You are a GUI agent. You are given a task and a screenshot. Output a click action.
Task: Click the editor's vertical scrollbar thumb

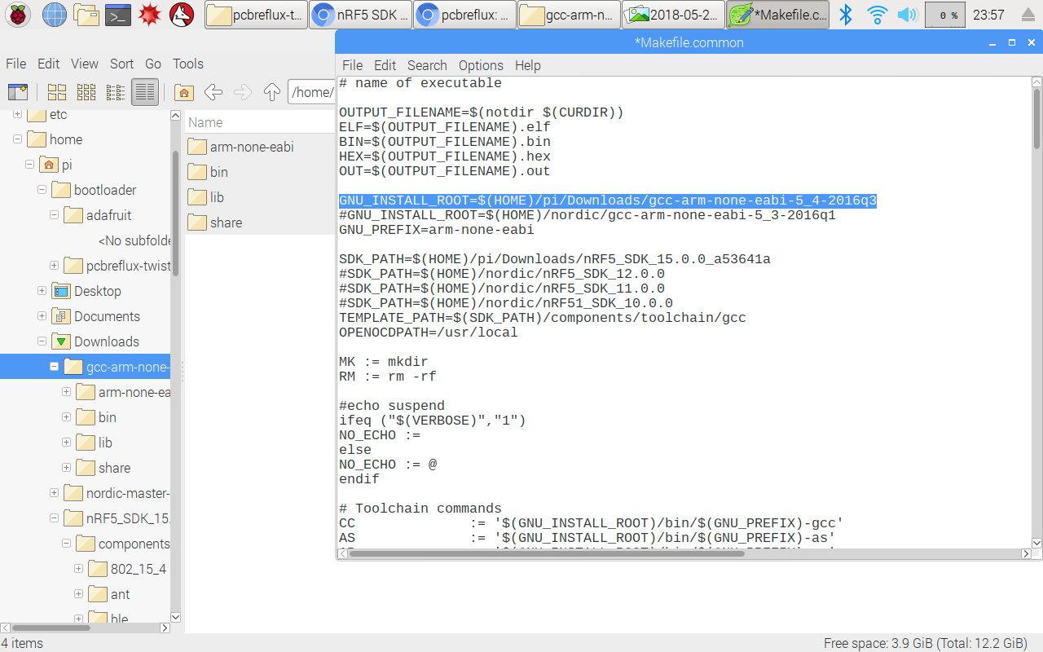pyautogui.click(x=1036, y=118)
